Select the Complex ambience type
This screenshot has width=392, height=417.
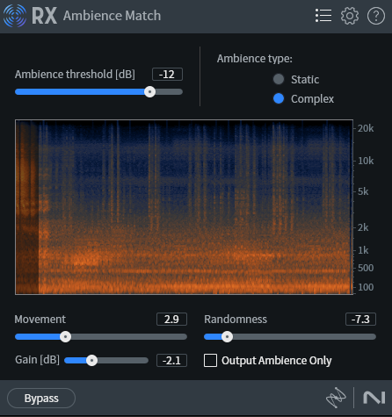point(279,98)
